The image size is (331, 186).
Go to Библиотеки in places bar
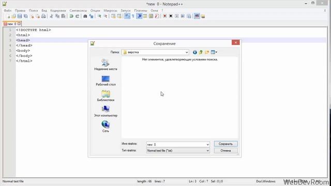point(106,96)
